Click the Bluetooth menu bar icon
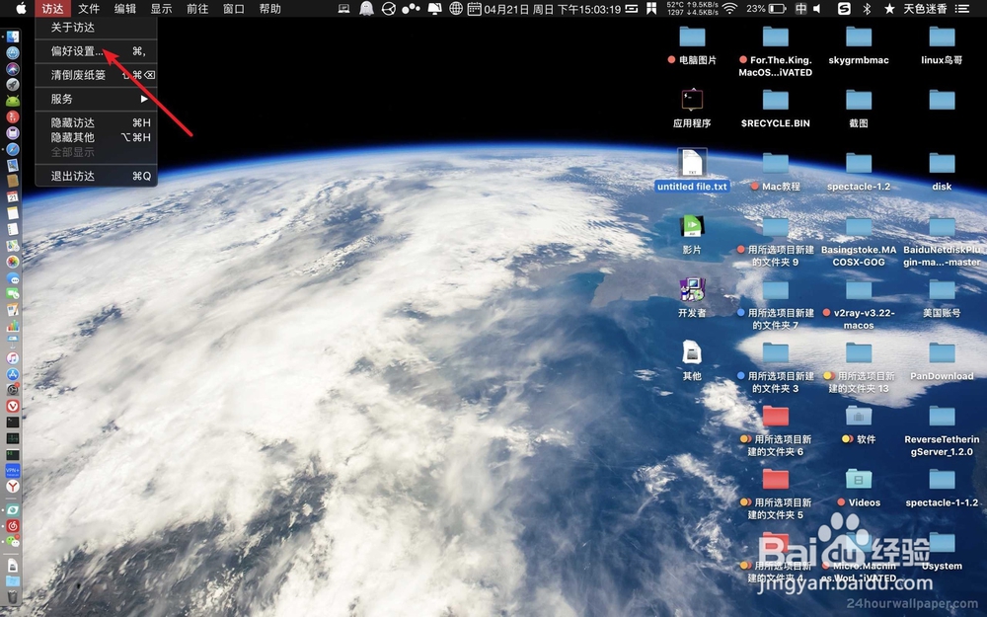This screenshot has width=987, height=617. pyautogui.click(x=867, y=9)
